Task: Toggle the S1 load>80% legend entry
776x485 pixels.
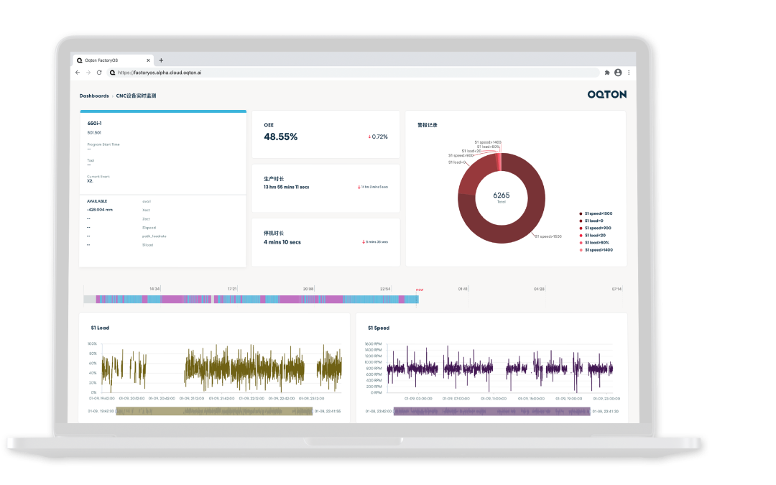Action: 594,243
